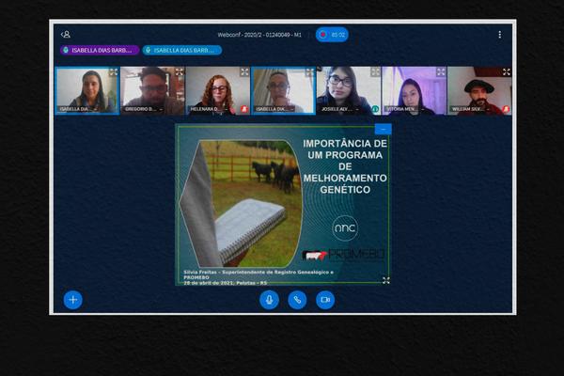Select Helenara's webcam thumbnail

[218, 90]
